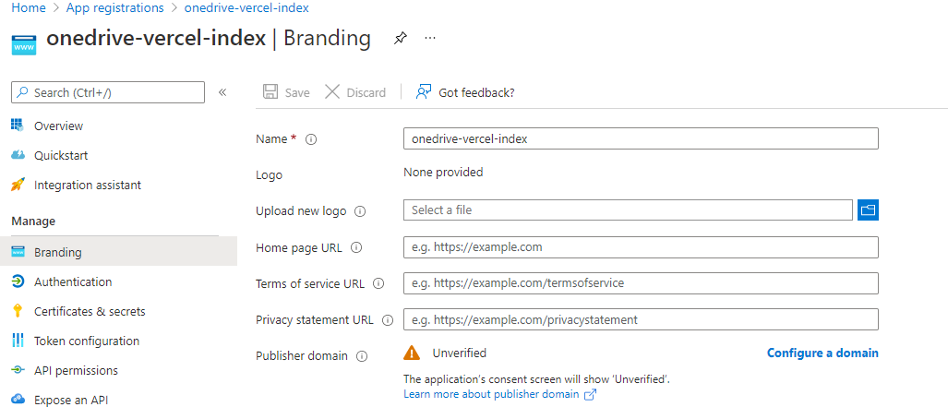The width and height of the screenshot is (948, 407).
Task: Click the onedrive-vercel-index breadcrumb
Action: [246, 8]
